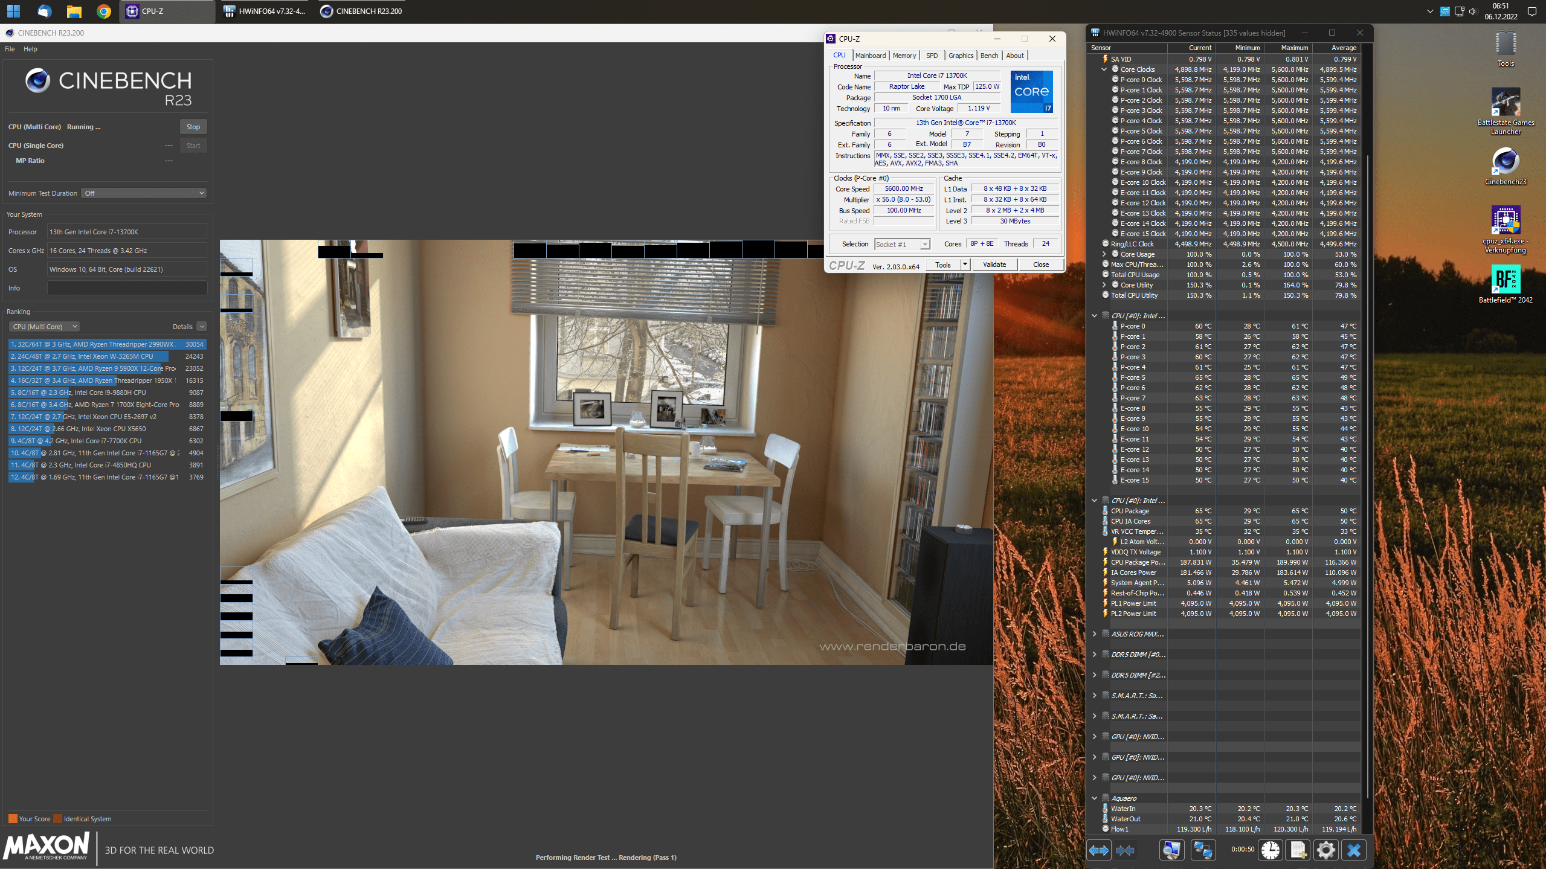Open CPU-Z Socket #1 selection dropdown
This screenshot has height=869, width=1546.
tap(902, 244)
